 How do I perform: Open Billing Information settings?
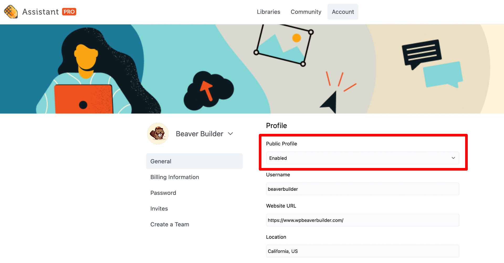[175, 177]
